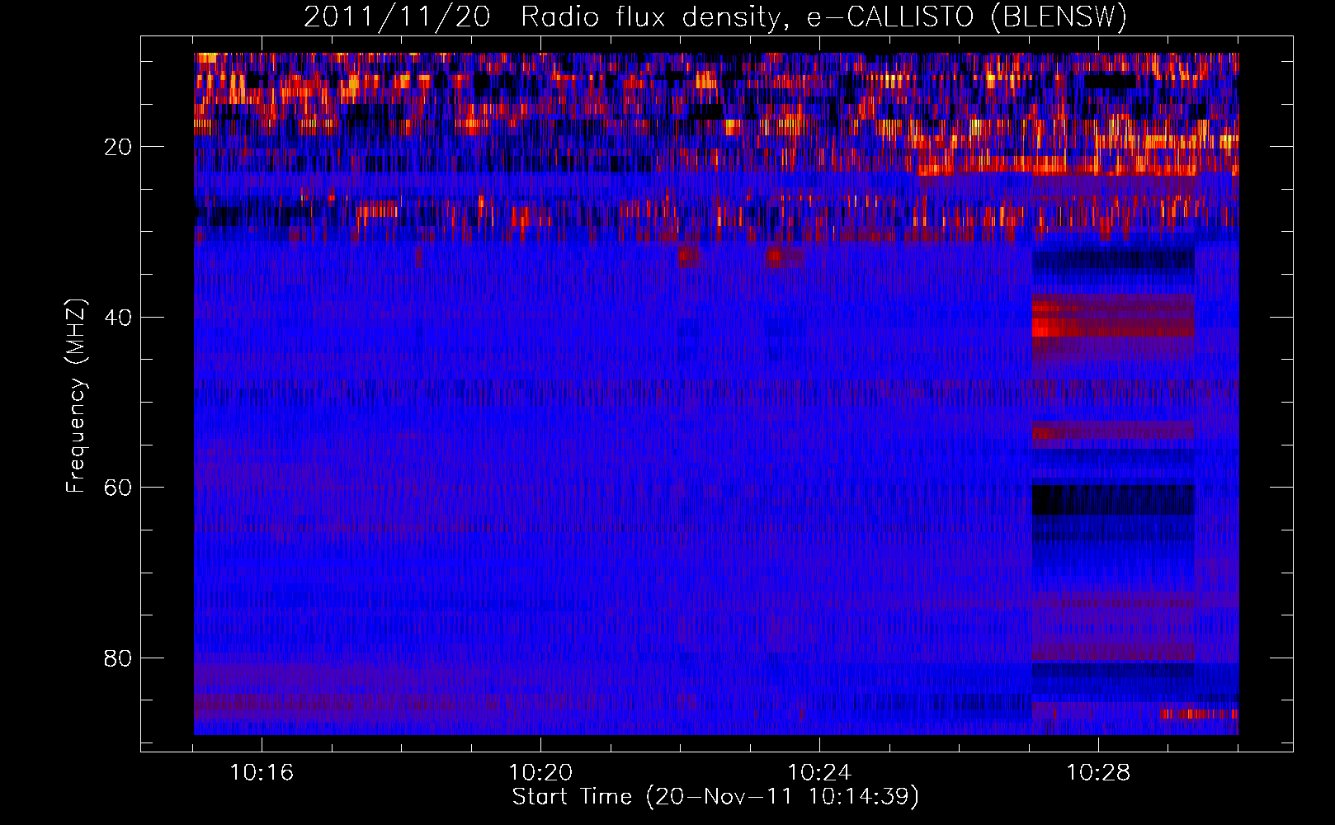The width and height of the screenshot is (1335, 825).
Task: Click the red streak near 87 MHz at right edge
Action: tap(1198, 714)
